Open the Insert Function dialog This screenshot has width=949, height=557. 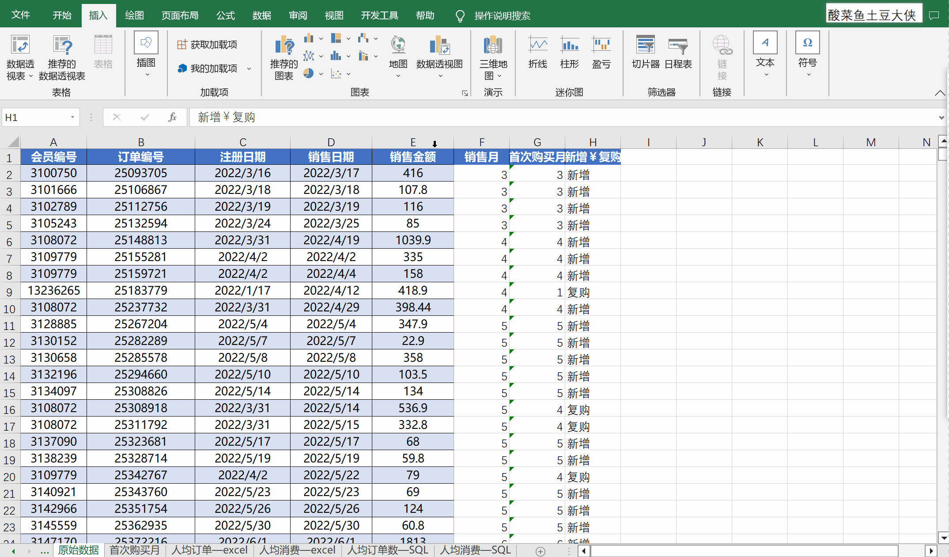172,117
